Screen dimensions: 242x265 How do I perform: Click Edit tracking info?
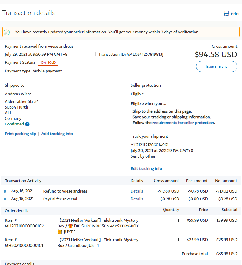146,168
